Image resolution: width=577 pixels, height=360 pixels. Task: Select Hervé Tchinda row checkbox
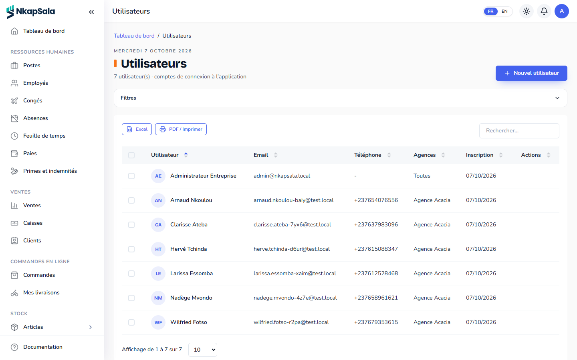point(131,249)
